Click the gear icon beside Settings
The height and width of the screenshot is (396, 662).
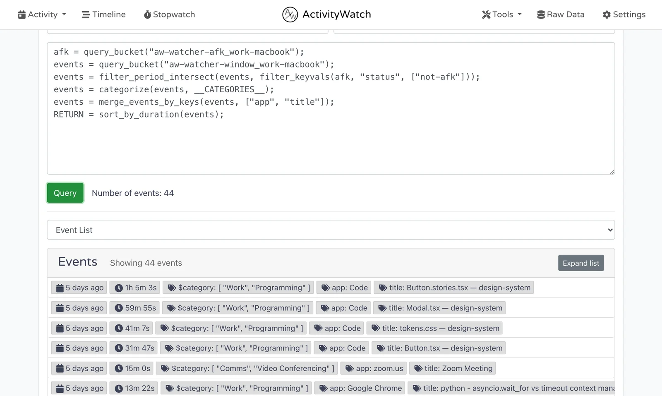[x=607, y=15]
